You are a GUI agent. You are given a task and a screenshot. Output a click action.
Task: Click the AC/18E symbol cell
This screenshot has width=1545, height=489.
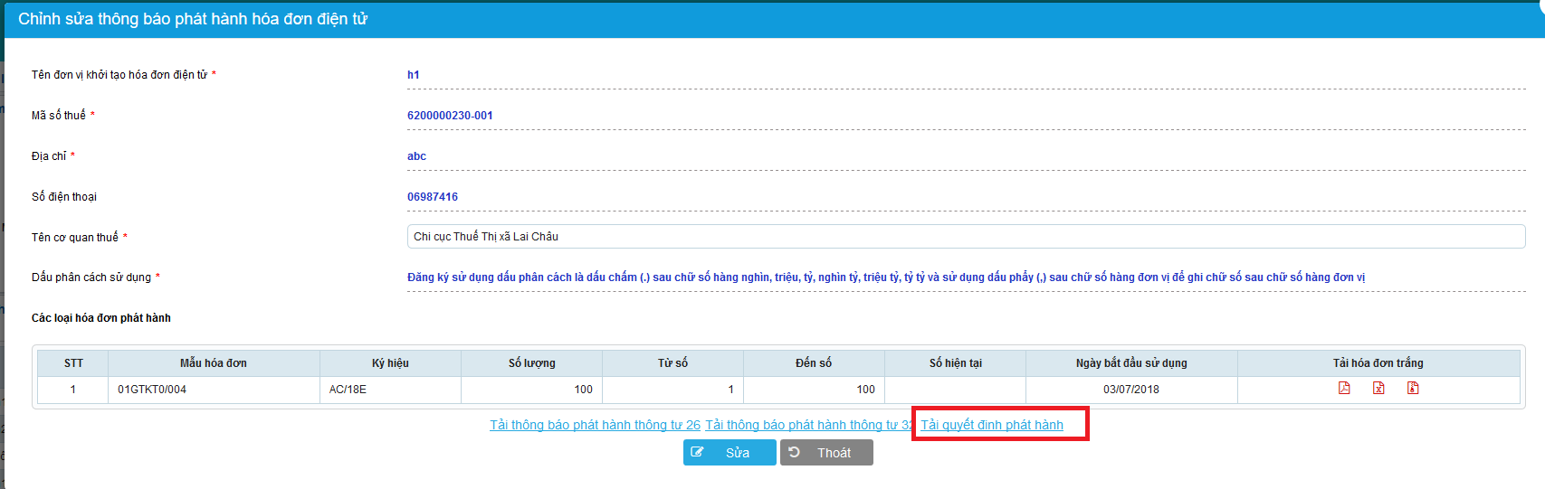pyautogui.click(x=348, y=390)
